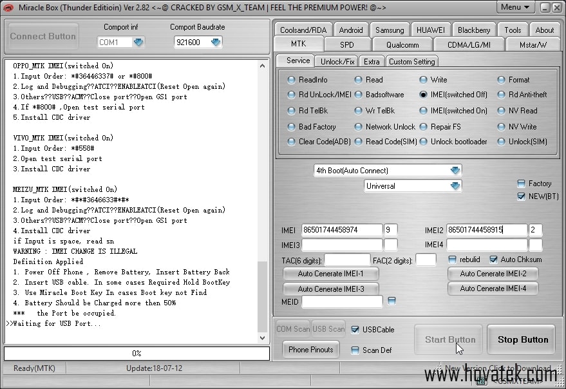Select the Rd TelBk radio option

(291, 111)
